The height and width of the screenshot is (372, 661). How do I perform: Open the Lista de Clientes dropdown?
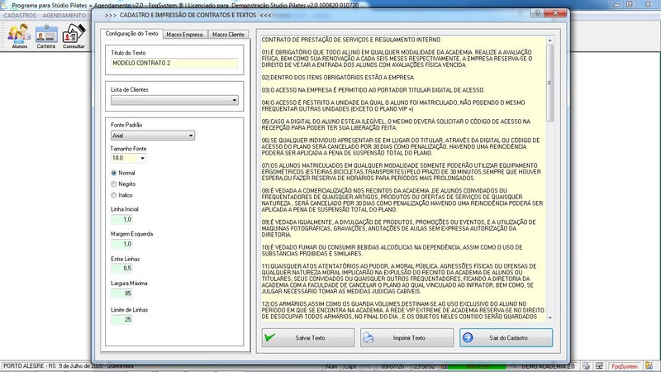coord(174,100)
